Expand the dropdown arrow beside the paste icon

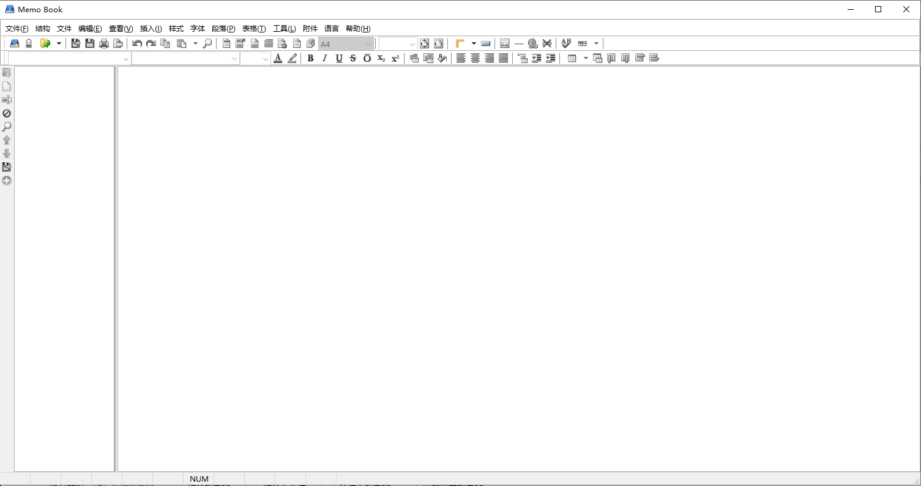point(195,43)
